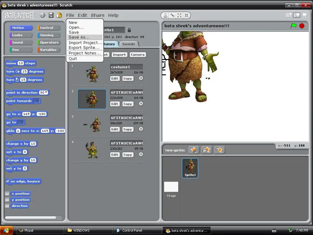Edit costume1
313x235 pixels.
point(115,78)
